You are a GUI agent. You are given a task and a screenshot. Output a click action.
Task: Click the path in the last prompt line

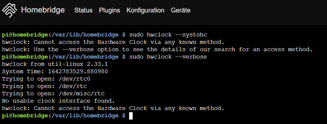85,116
